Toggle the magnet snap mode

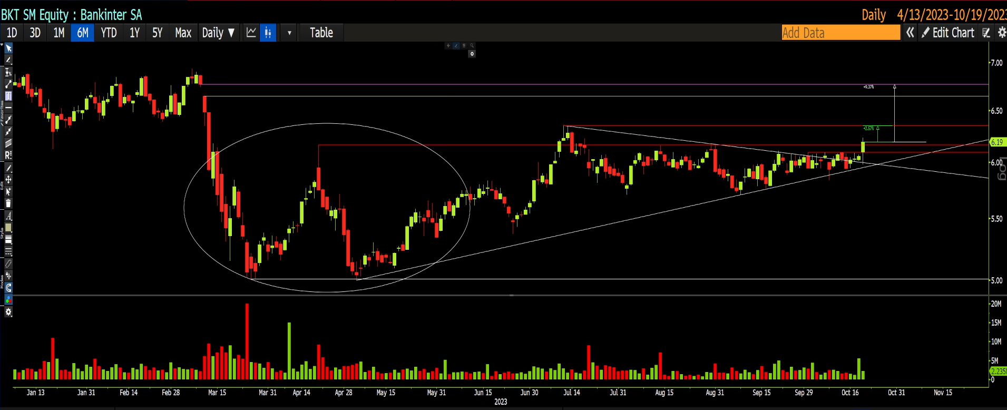[8, 288]
